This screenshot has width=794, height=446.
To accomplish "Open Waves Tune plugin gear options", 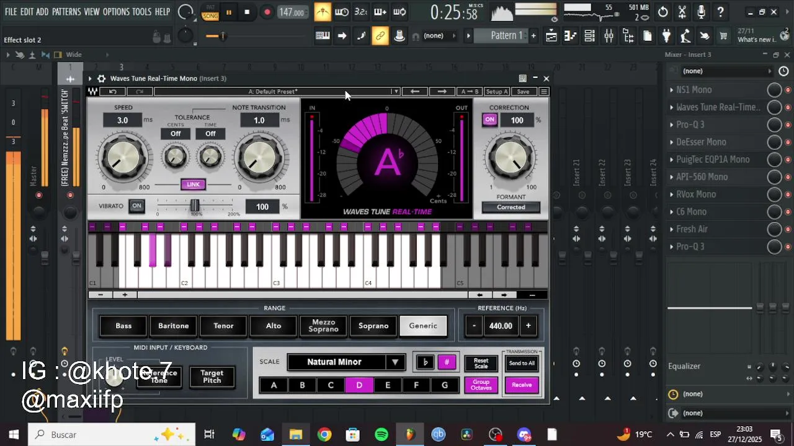I will click(x=102, y=79).
